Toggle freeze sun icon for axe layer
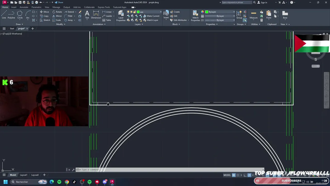The image size is (330, 186). (x=131, y=12)
